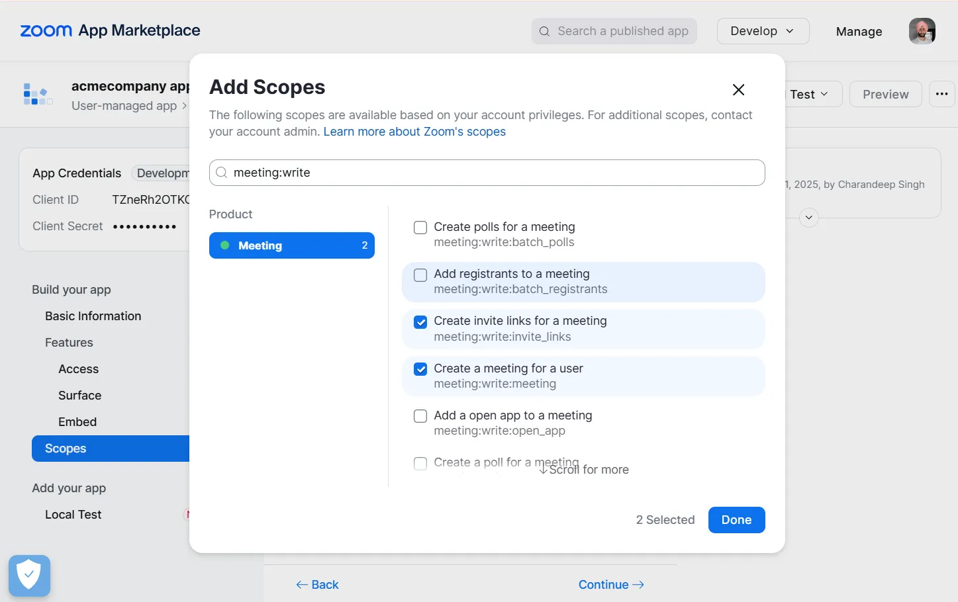Expand the details chevron under the date
The height and width of the screenshot is (602, 958).
pos(808,218)
